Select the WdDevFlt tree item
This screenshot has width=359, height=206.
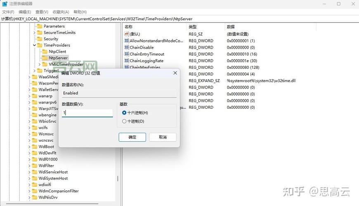[47, 153]
